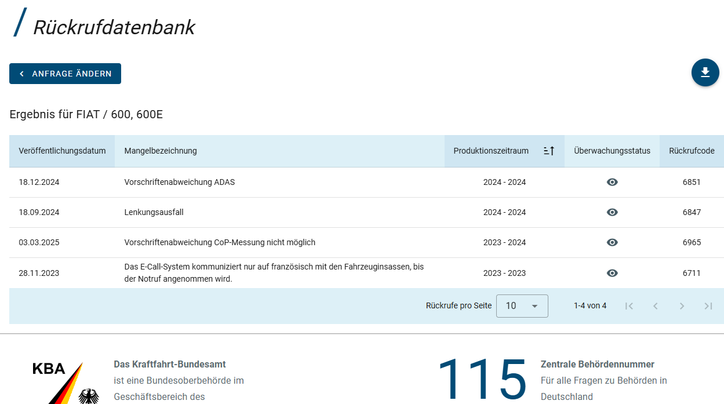
Task: Go to the first page of results
Action: (x=629, y=306)
